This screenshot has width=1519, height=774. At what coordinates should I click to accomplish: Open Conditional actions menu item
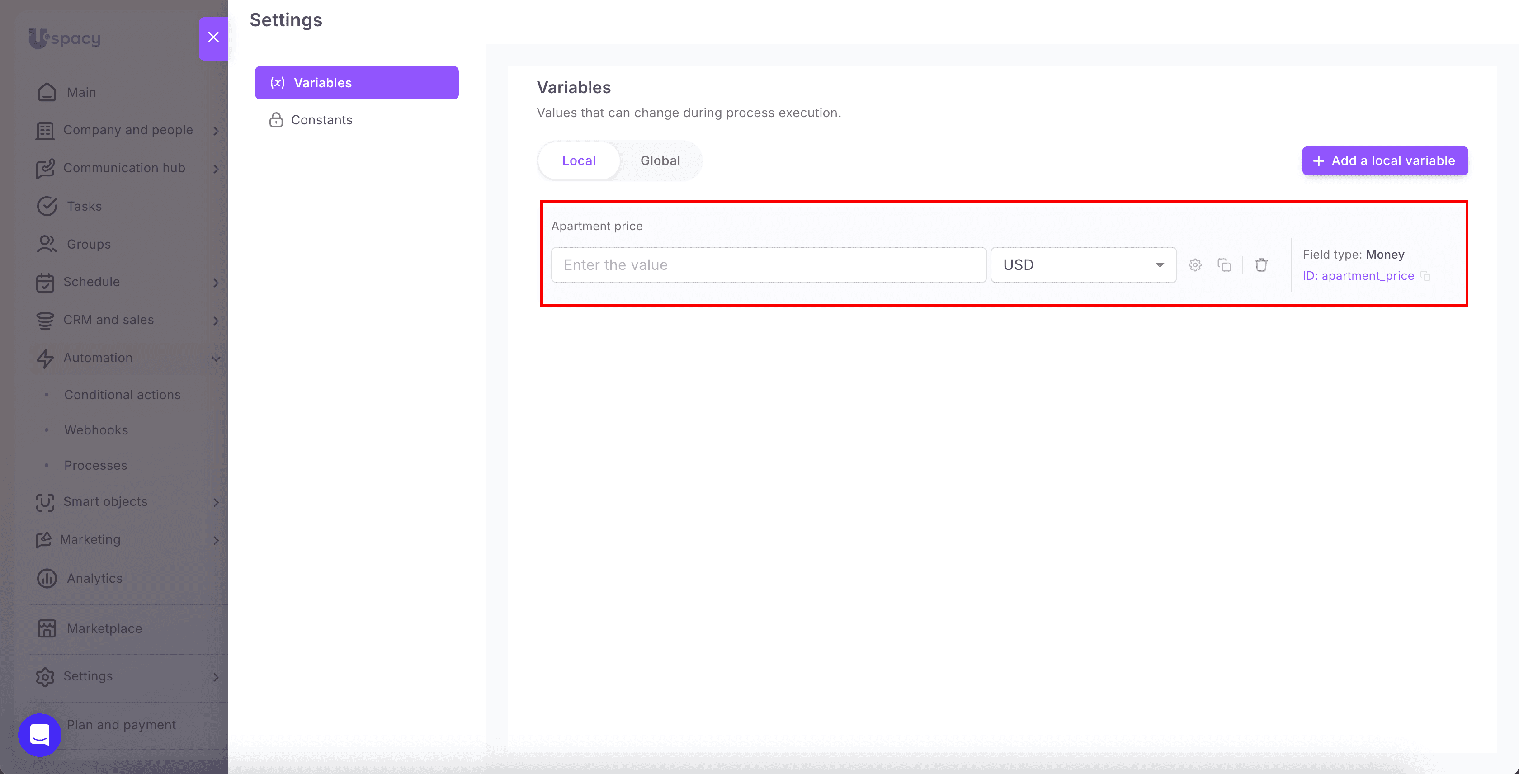tap(123, 394)
